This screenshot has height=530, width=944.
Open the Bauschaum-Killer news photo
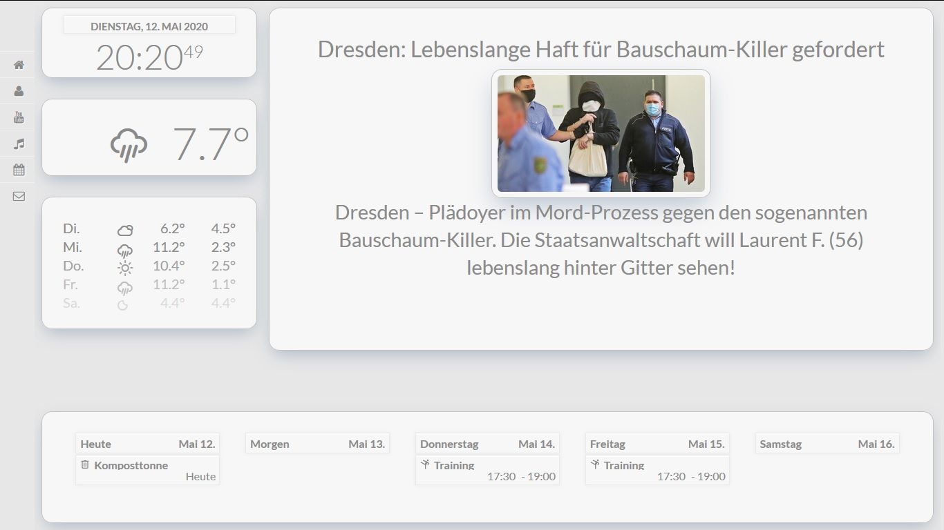(x=601, y=133)
